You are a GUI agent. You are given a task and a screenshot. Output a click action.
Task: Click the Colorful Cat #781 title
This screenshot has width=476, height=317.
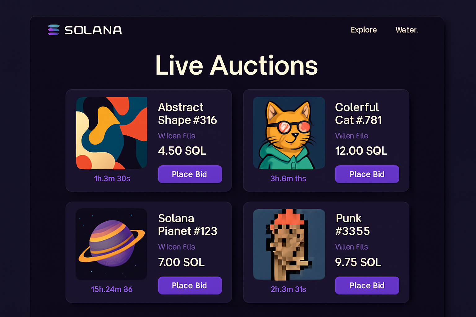pyautogui.click(x=358, y=113)
